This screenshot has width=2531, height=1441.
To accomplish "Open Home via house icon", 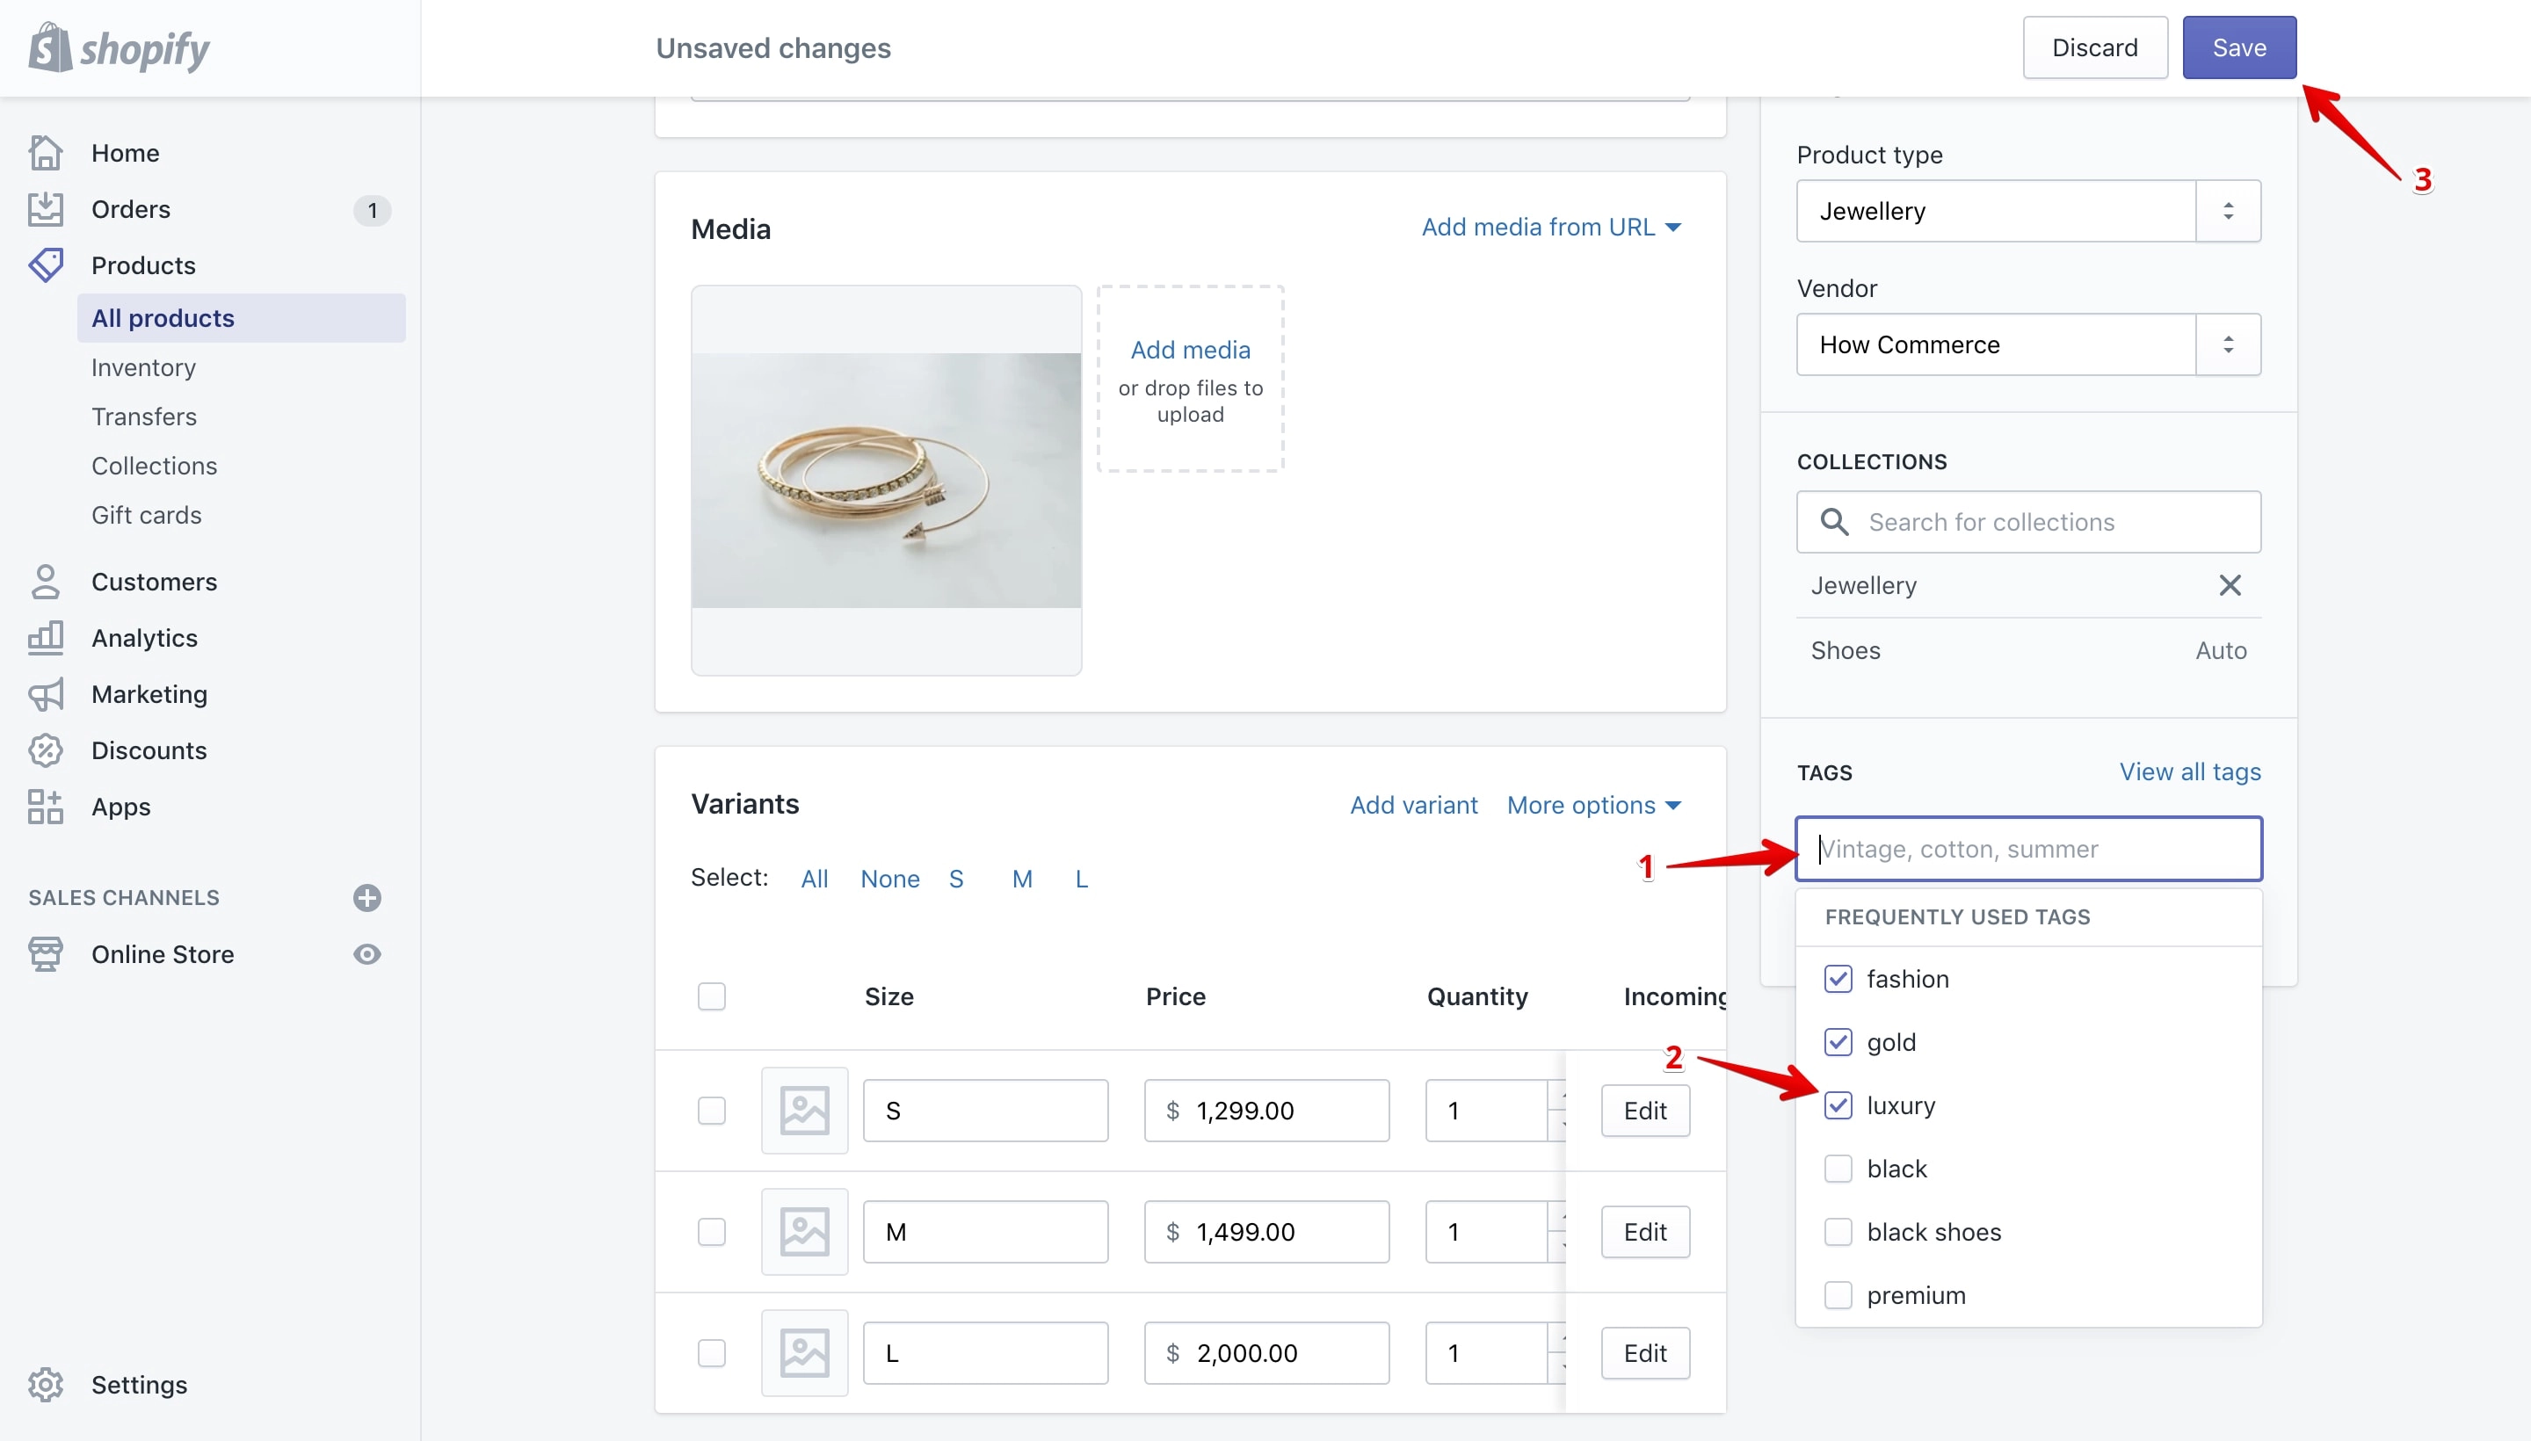I will click(x=46, y=152).
